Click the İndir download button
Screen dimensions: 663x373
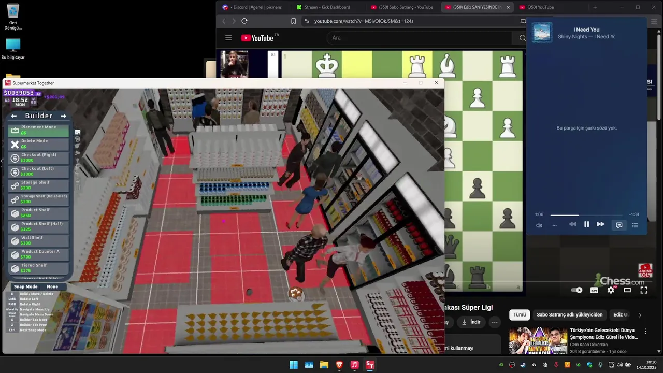coord(471,322)
